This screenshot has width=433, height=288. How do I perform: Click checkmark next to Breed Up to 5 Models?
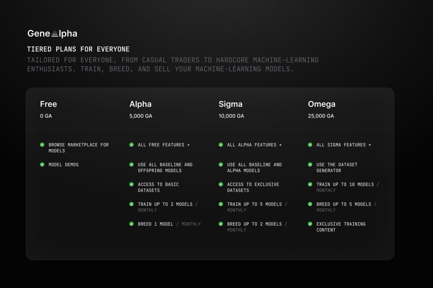310,204
